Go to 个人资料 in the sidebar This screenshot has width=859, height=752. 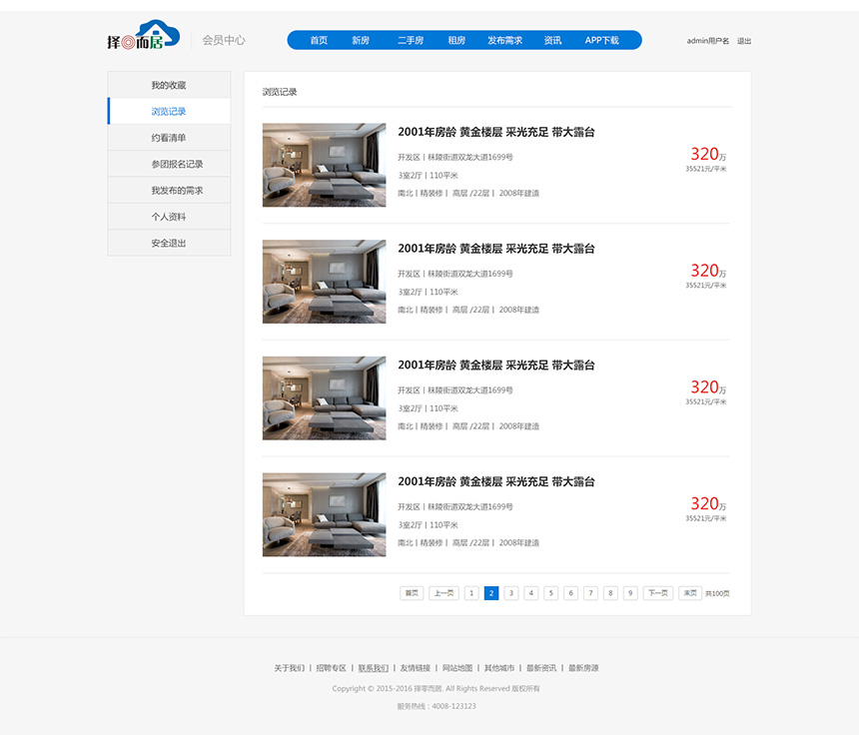pyautogui.click(x=169, y=217)
